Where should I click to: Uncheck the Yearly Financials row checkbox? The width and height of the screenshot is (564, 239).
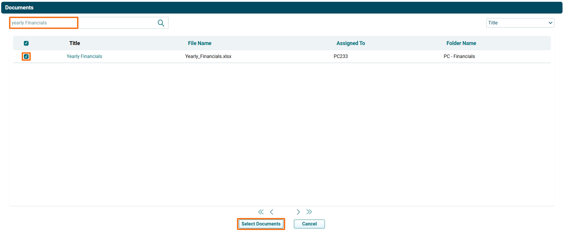click(x=26, y=57)
